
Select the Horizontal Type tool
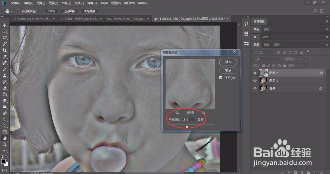tap(4, 120)
